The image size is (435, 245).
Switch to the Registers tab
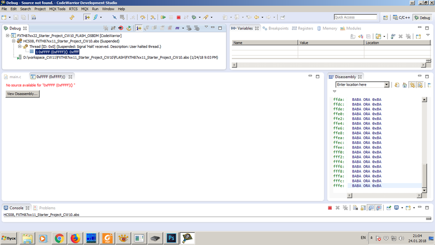click(302, 28)
